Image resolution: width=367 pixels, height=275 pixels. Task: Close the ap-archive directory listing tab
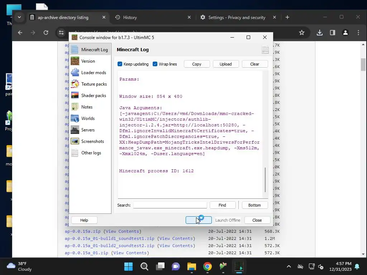coord(104,17)
